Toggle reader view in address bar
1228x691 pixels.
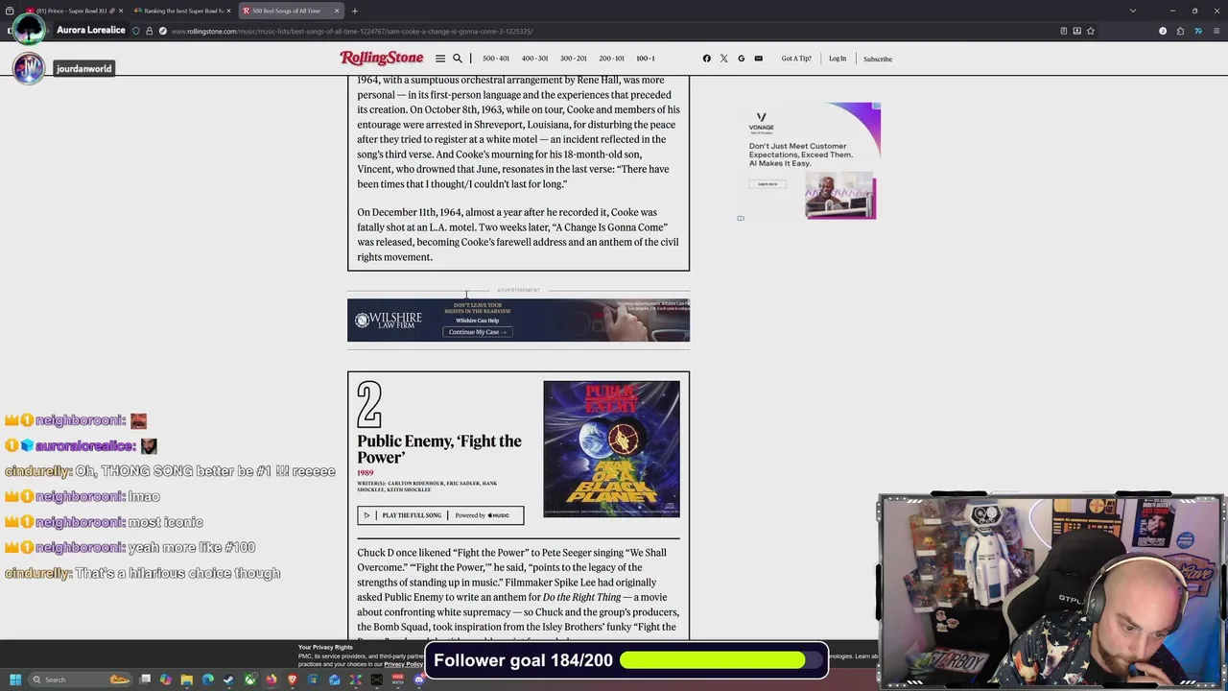[1064, 31]
